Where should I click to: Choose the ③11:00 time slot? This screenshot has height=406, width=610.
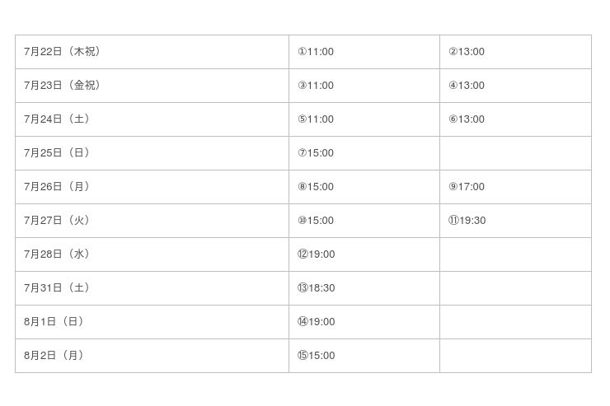click(316, 86)
